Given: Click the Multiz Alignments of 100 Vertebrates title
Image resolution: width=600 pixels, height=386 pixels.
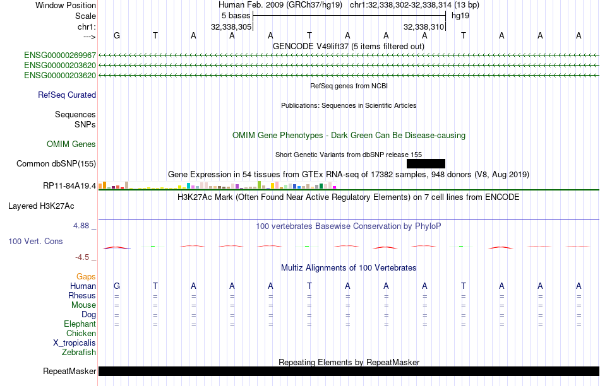Looking at the screenshot, I should coord(349,268).
